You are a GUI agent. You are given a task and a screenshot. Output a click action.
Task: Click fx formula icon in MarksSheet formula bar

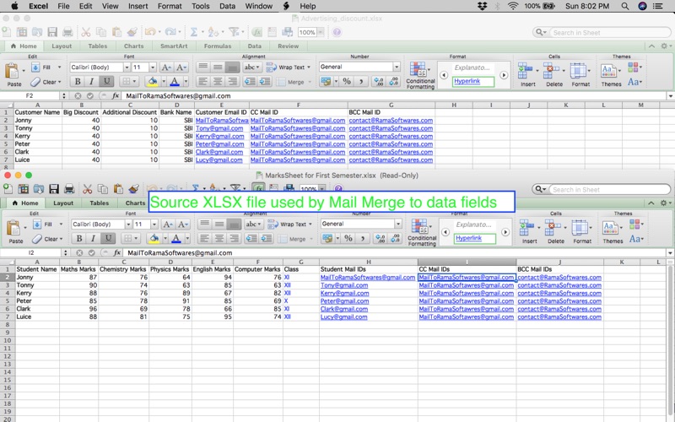(116, 252)
